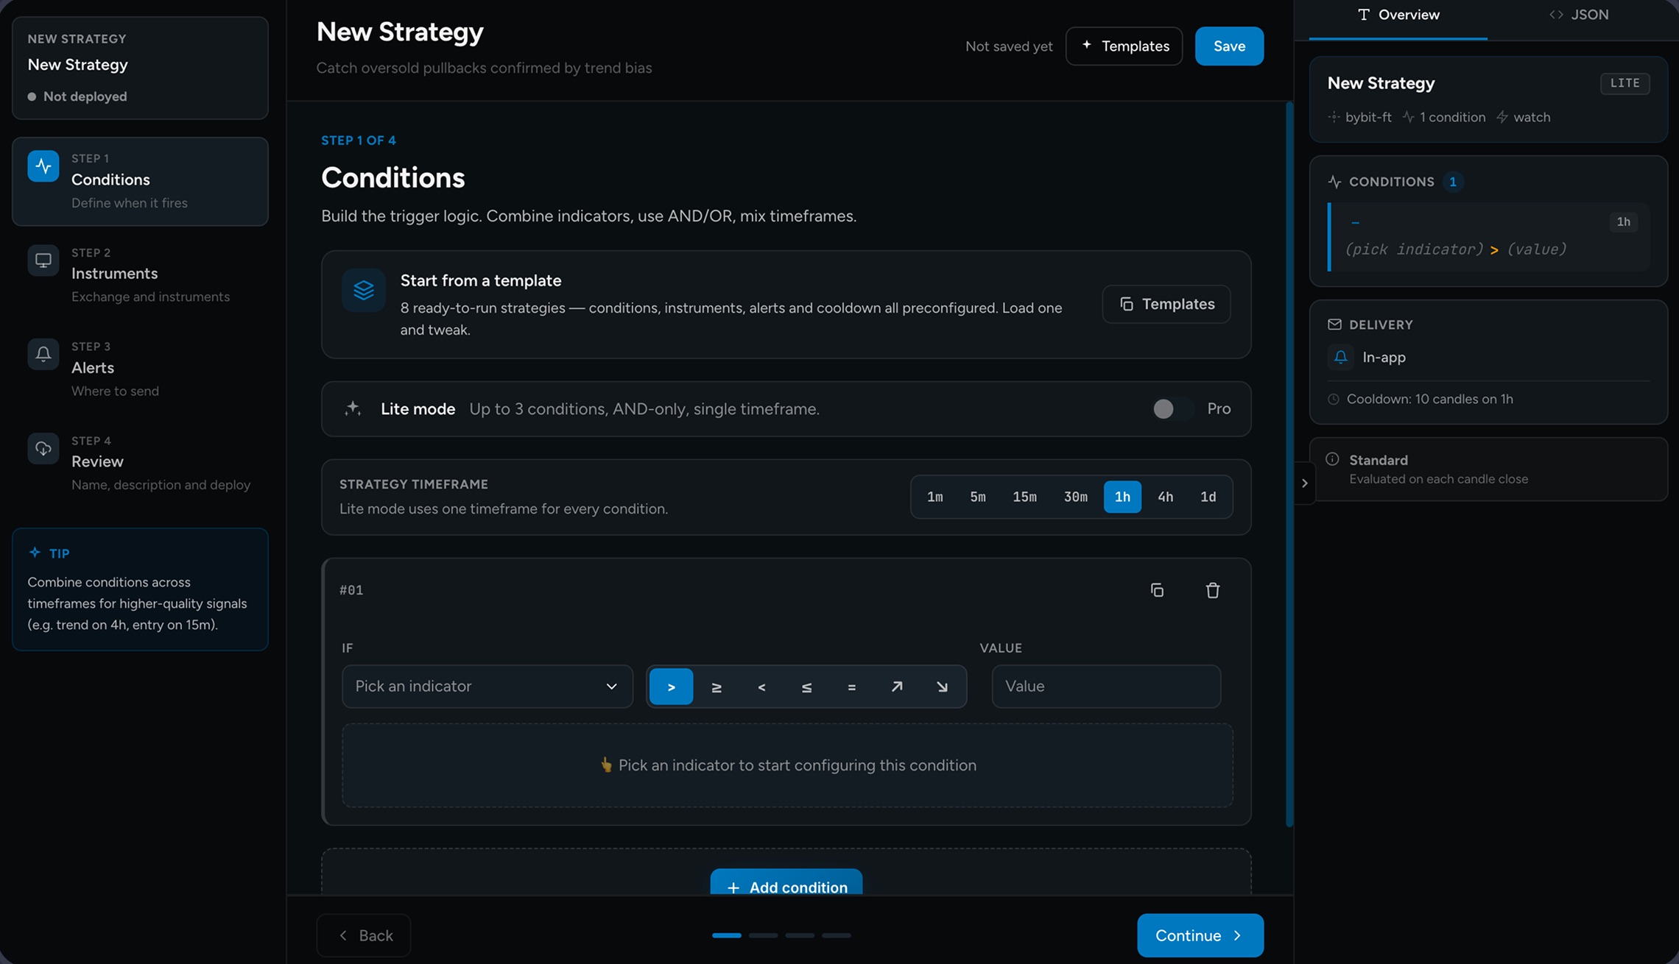Screen dimensions: 1679x964
Task: Toggle Lite mode to Pro
Action: [x=1174, y=409]
